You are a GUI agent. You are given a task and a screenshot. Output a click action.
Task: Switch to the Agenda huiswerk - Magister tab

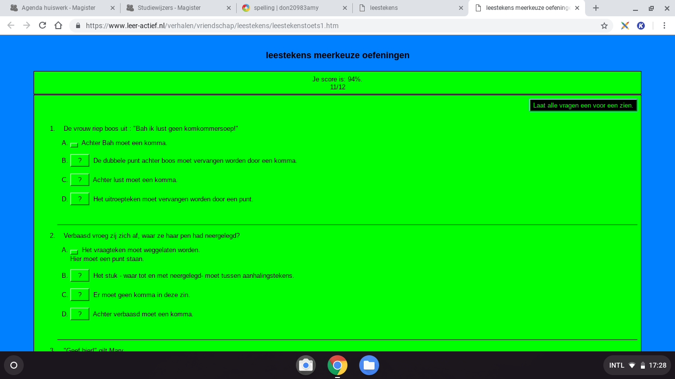58,8
